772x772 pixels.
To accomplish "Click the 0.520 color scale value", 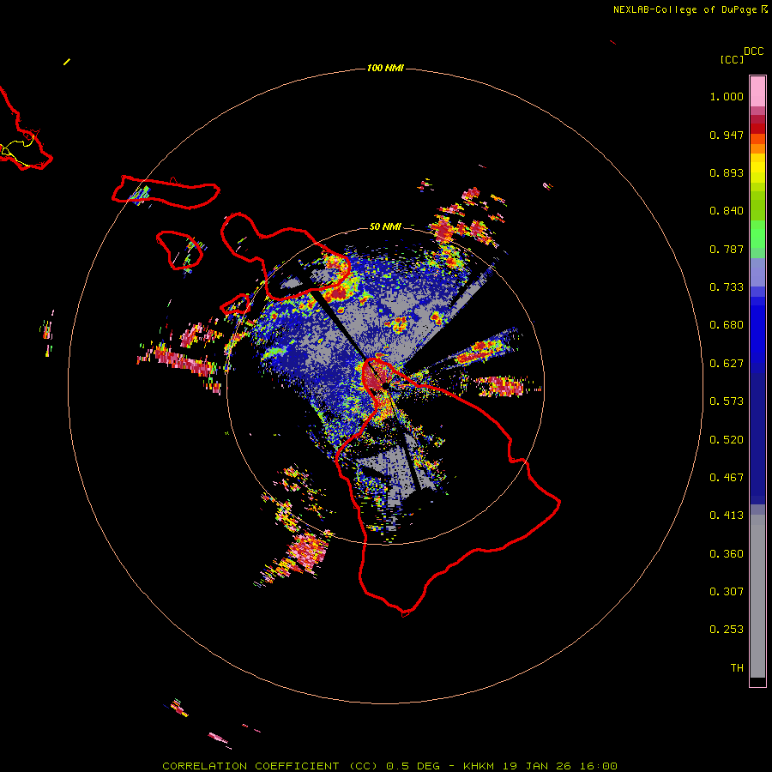I will [x=727, y=440].
